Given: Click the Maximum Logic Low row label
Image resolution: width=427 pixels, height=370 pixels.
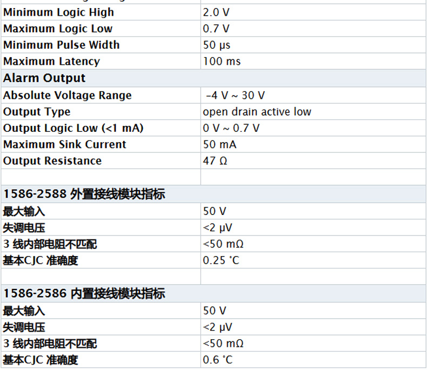Looking at the screenshot, I should tap(58, 29).
